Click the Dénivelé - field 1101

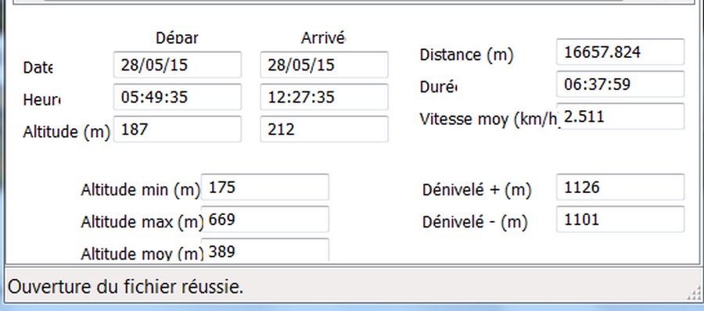click(620, 219)
